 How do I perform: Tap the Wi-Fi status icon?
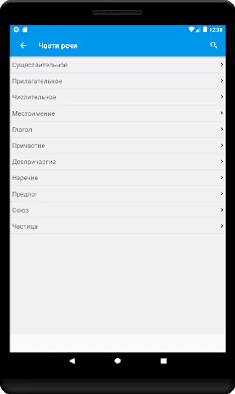(x=191, y=30)
